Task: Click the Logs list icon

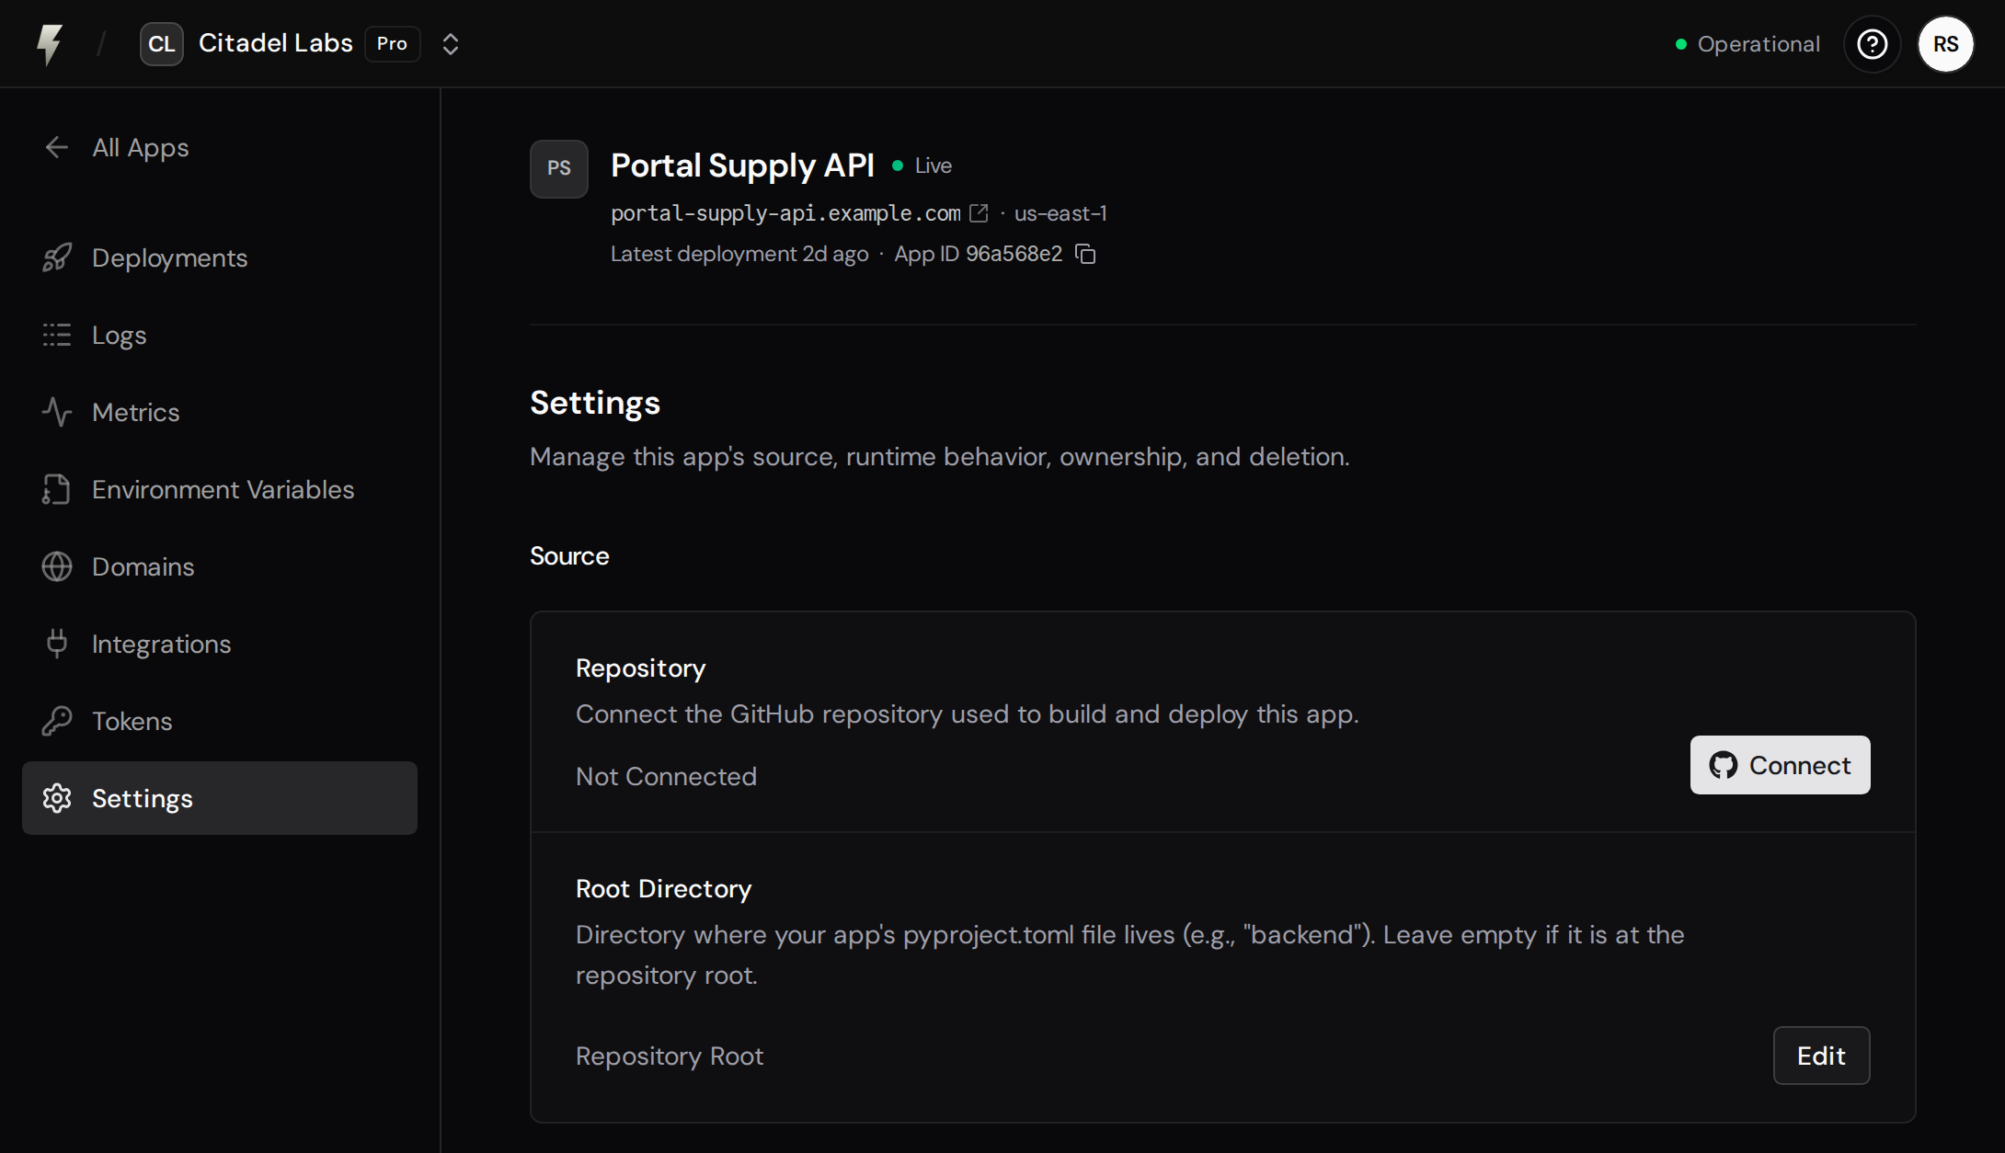Action: pyautogui.click(x=57, y=335)
